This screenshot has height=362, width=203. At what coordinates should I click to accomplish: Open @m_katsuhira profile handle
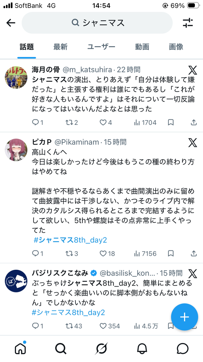[87, 70]
